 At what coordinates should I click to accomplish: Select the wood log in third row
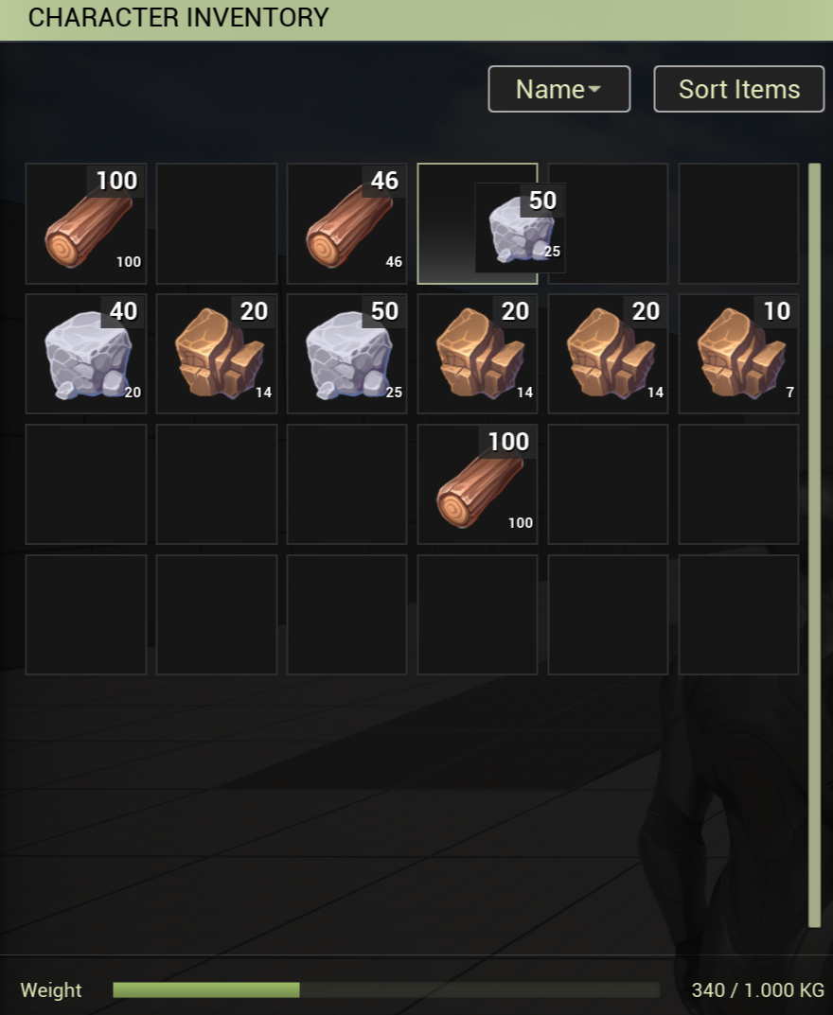[x=477, y=484]
